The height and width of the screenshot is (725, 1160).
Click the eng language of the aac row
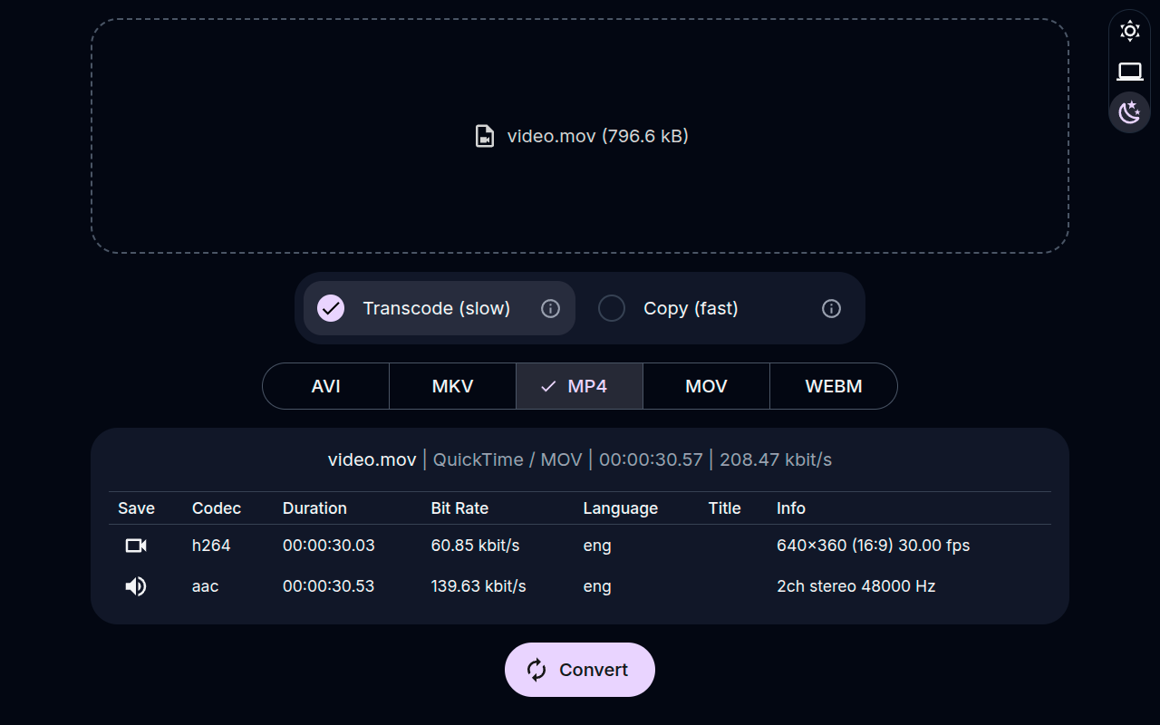(597, 586)
